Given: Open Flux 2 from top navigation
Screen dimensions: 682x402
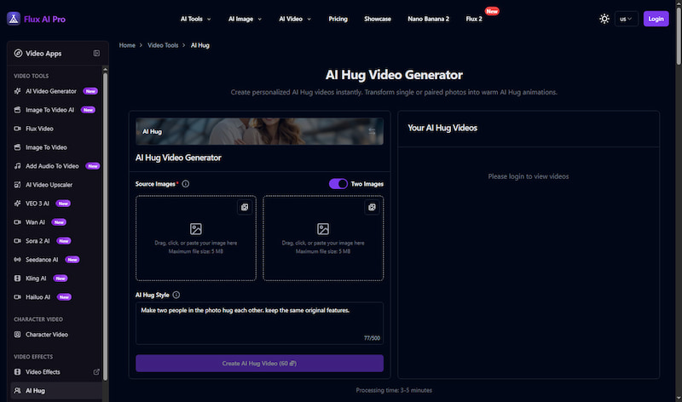Looking at the screenshot, I should [474, 19].
